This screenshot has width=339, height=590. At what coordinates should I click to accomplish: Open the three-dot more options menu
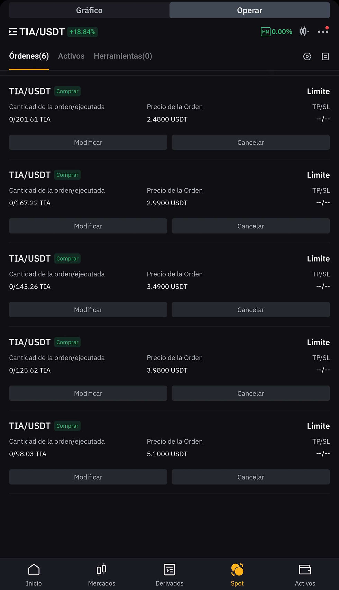tap(323, 31)
